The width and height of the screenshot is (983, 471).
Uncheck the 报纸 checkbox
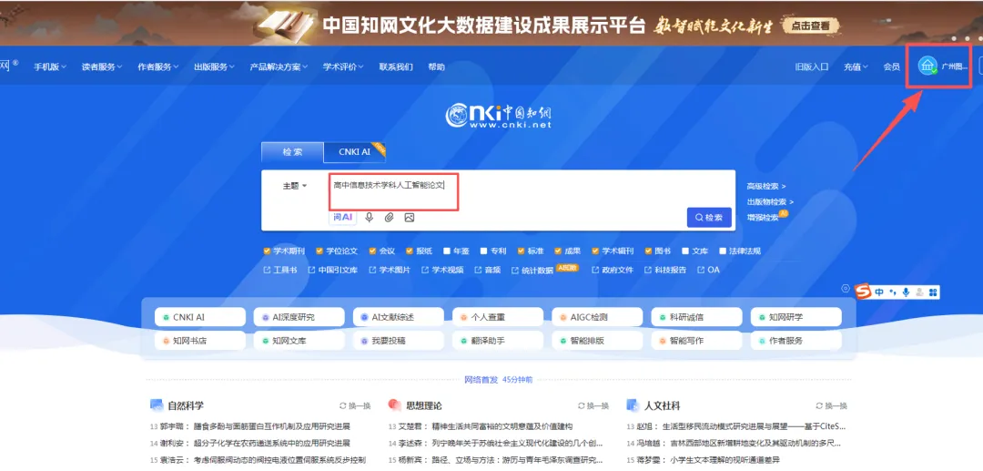click(410, 251)
